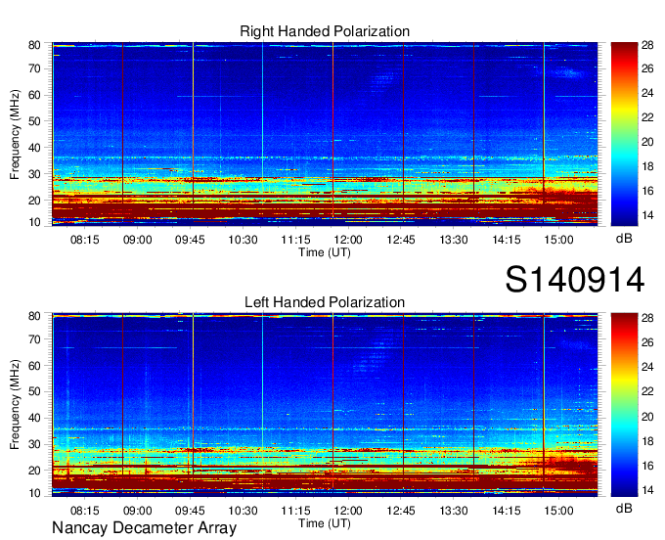Screen dimensions: 665x540
Task: Click the 08:15 time tick of the Right Handed plot
Action: (85, 240)
